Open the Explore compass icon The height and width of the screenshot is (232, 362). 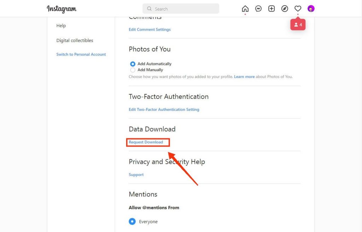(x=285, y=9)
